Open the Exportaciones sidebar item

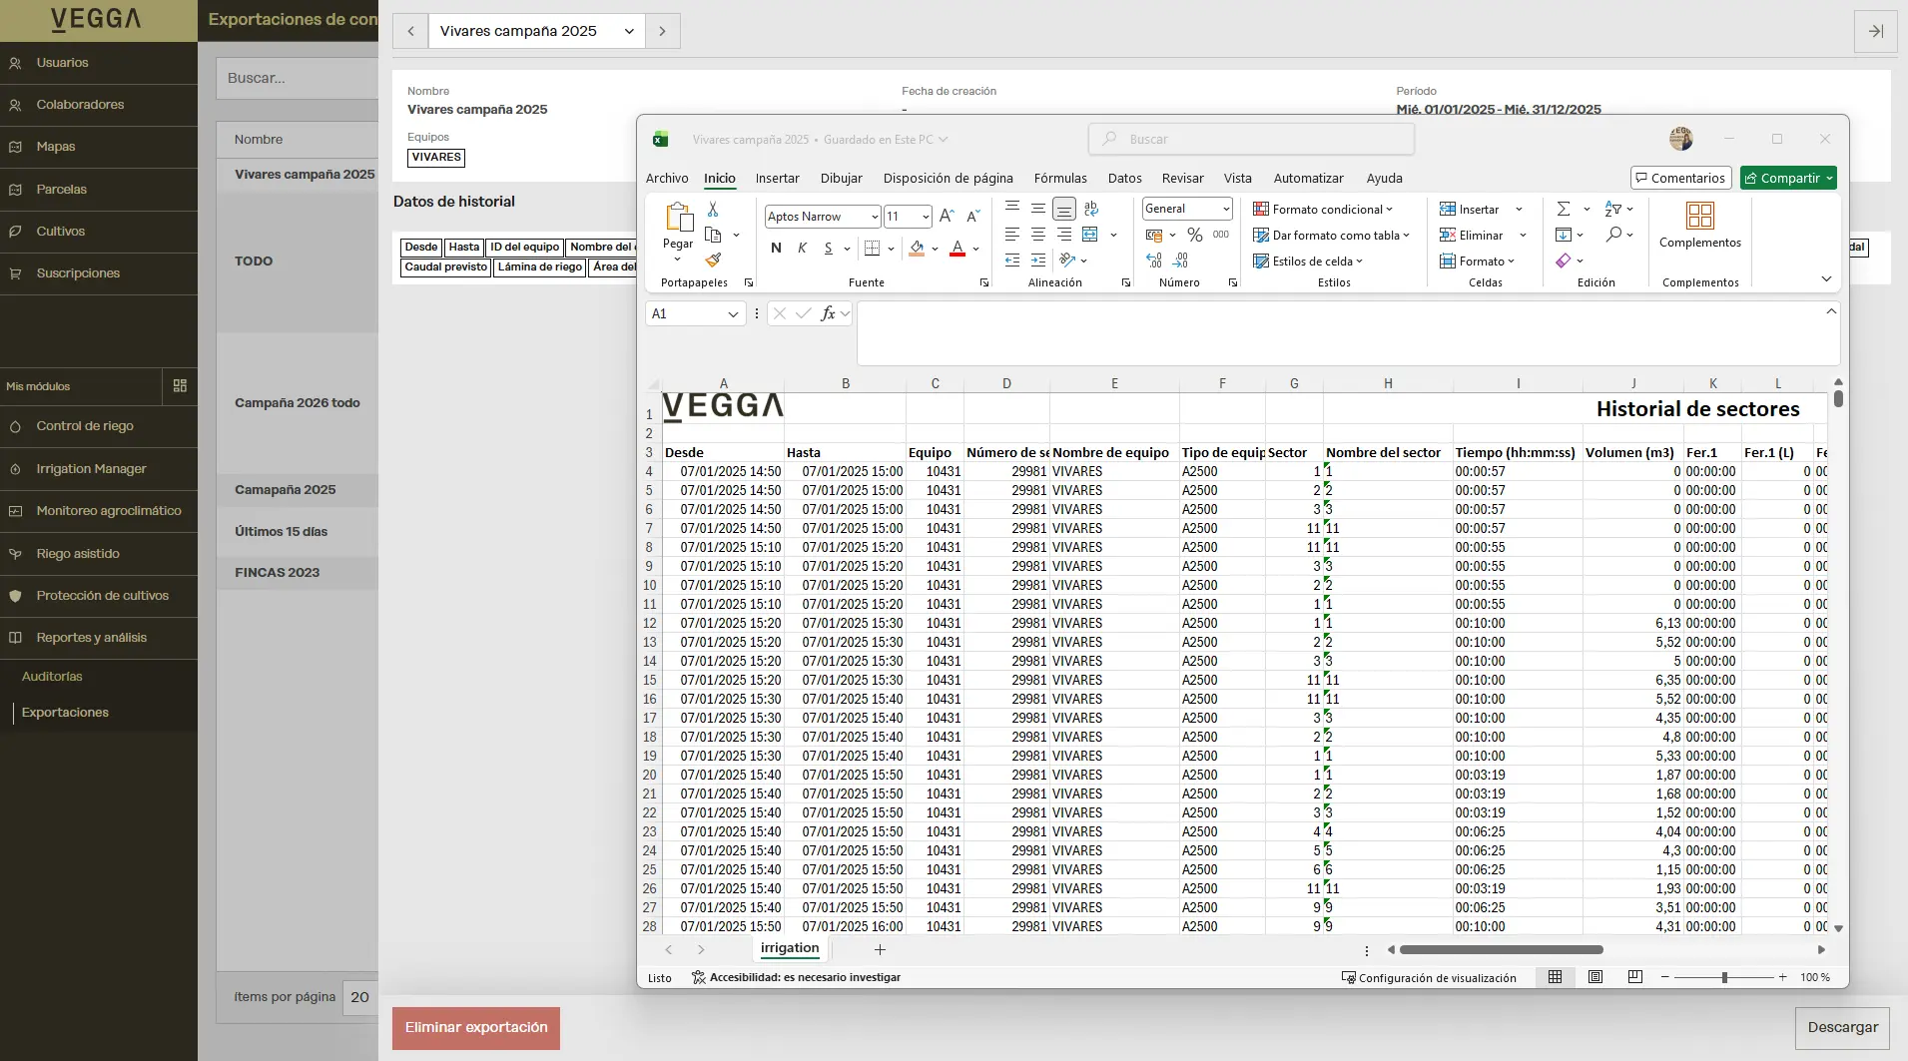pyautogui.click(x=65, y=713)
